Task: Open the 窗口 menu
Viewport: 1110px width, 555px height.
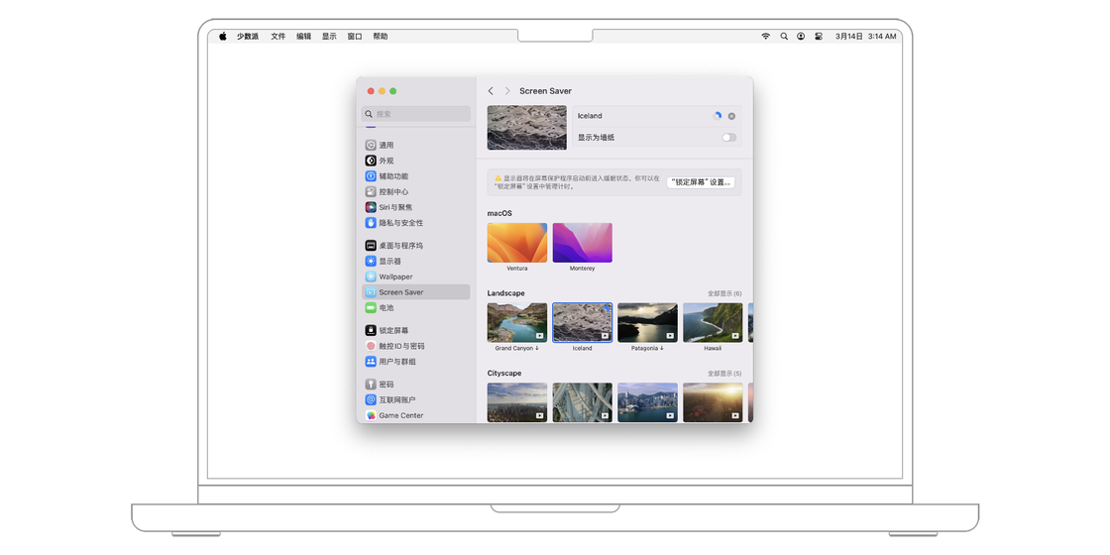Action: click(x=355, y=36)
